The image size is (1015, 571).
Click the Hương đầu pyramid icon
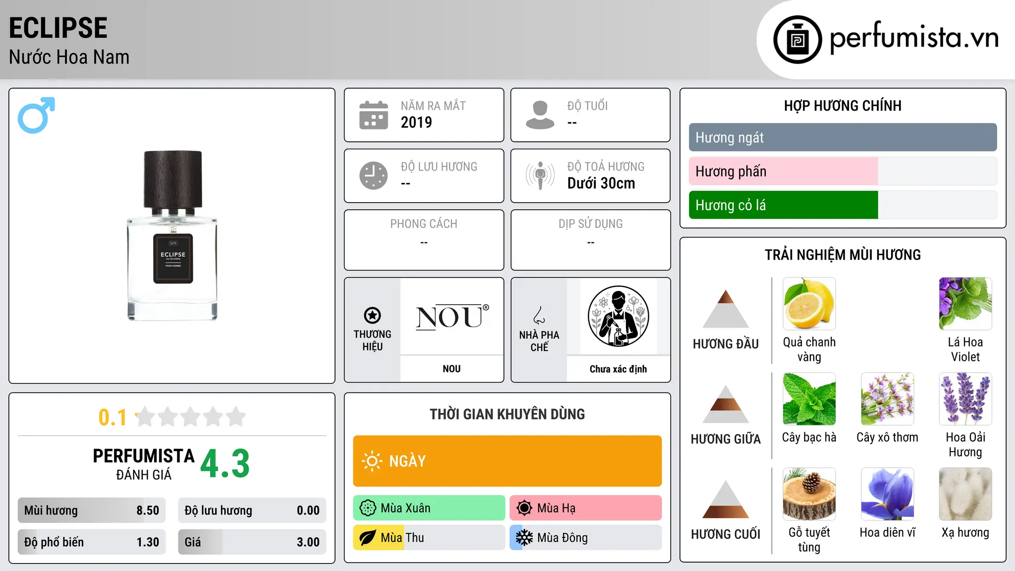click(x=726, y=309)
